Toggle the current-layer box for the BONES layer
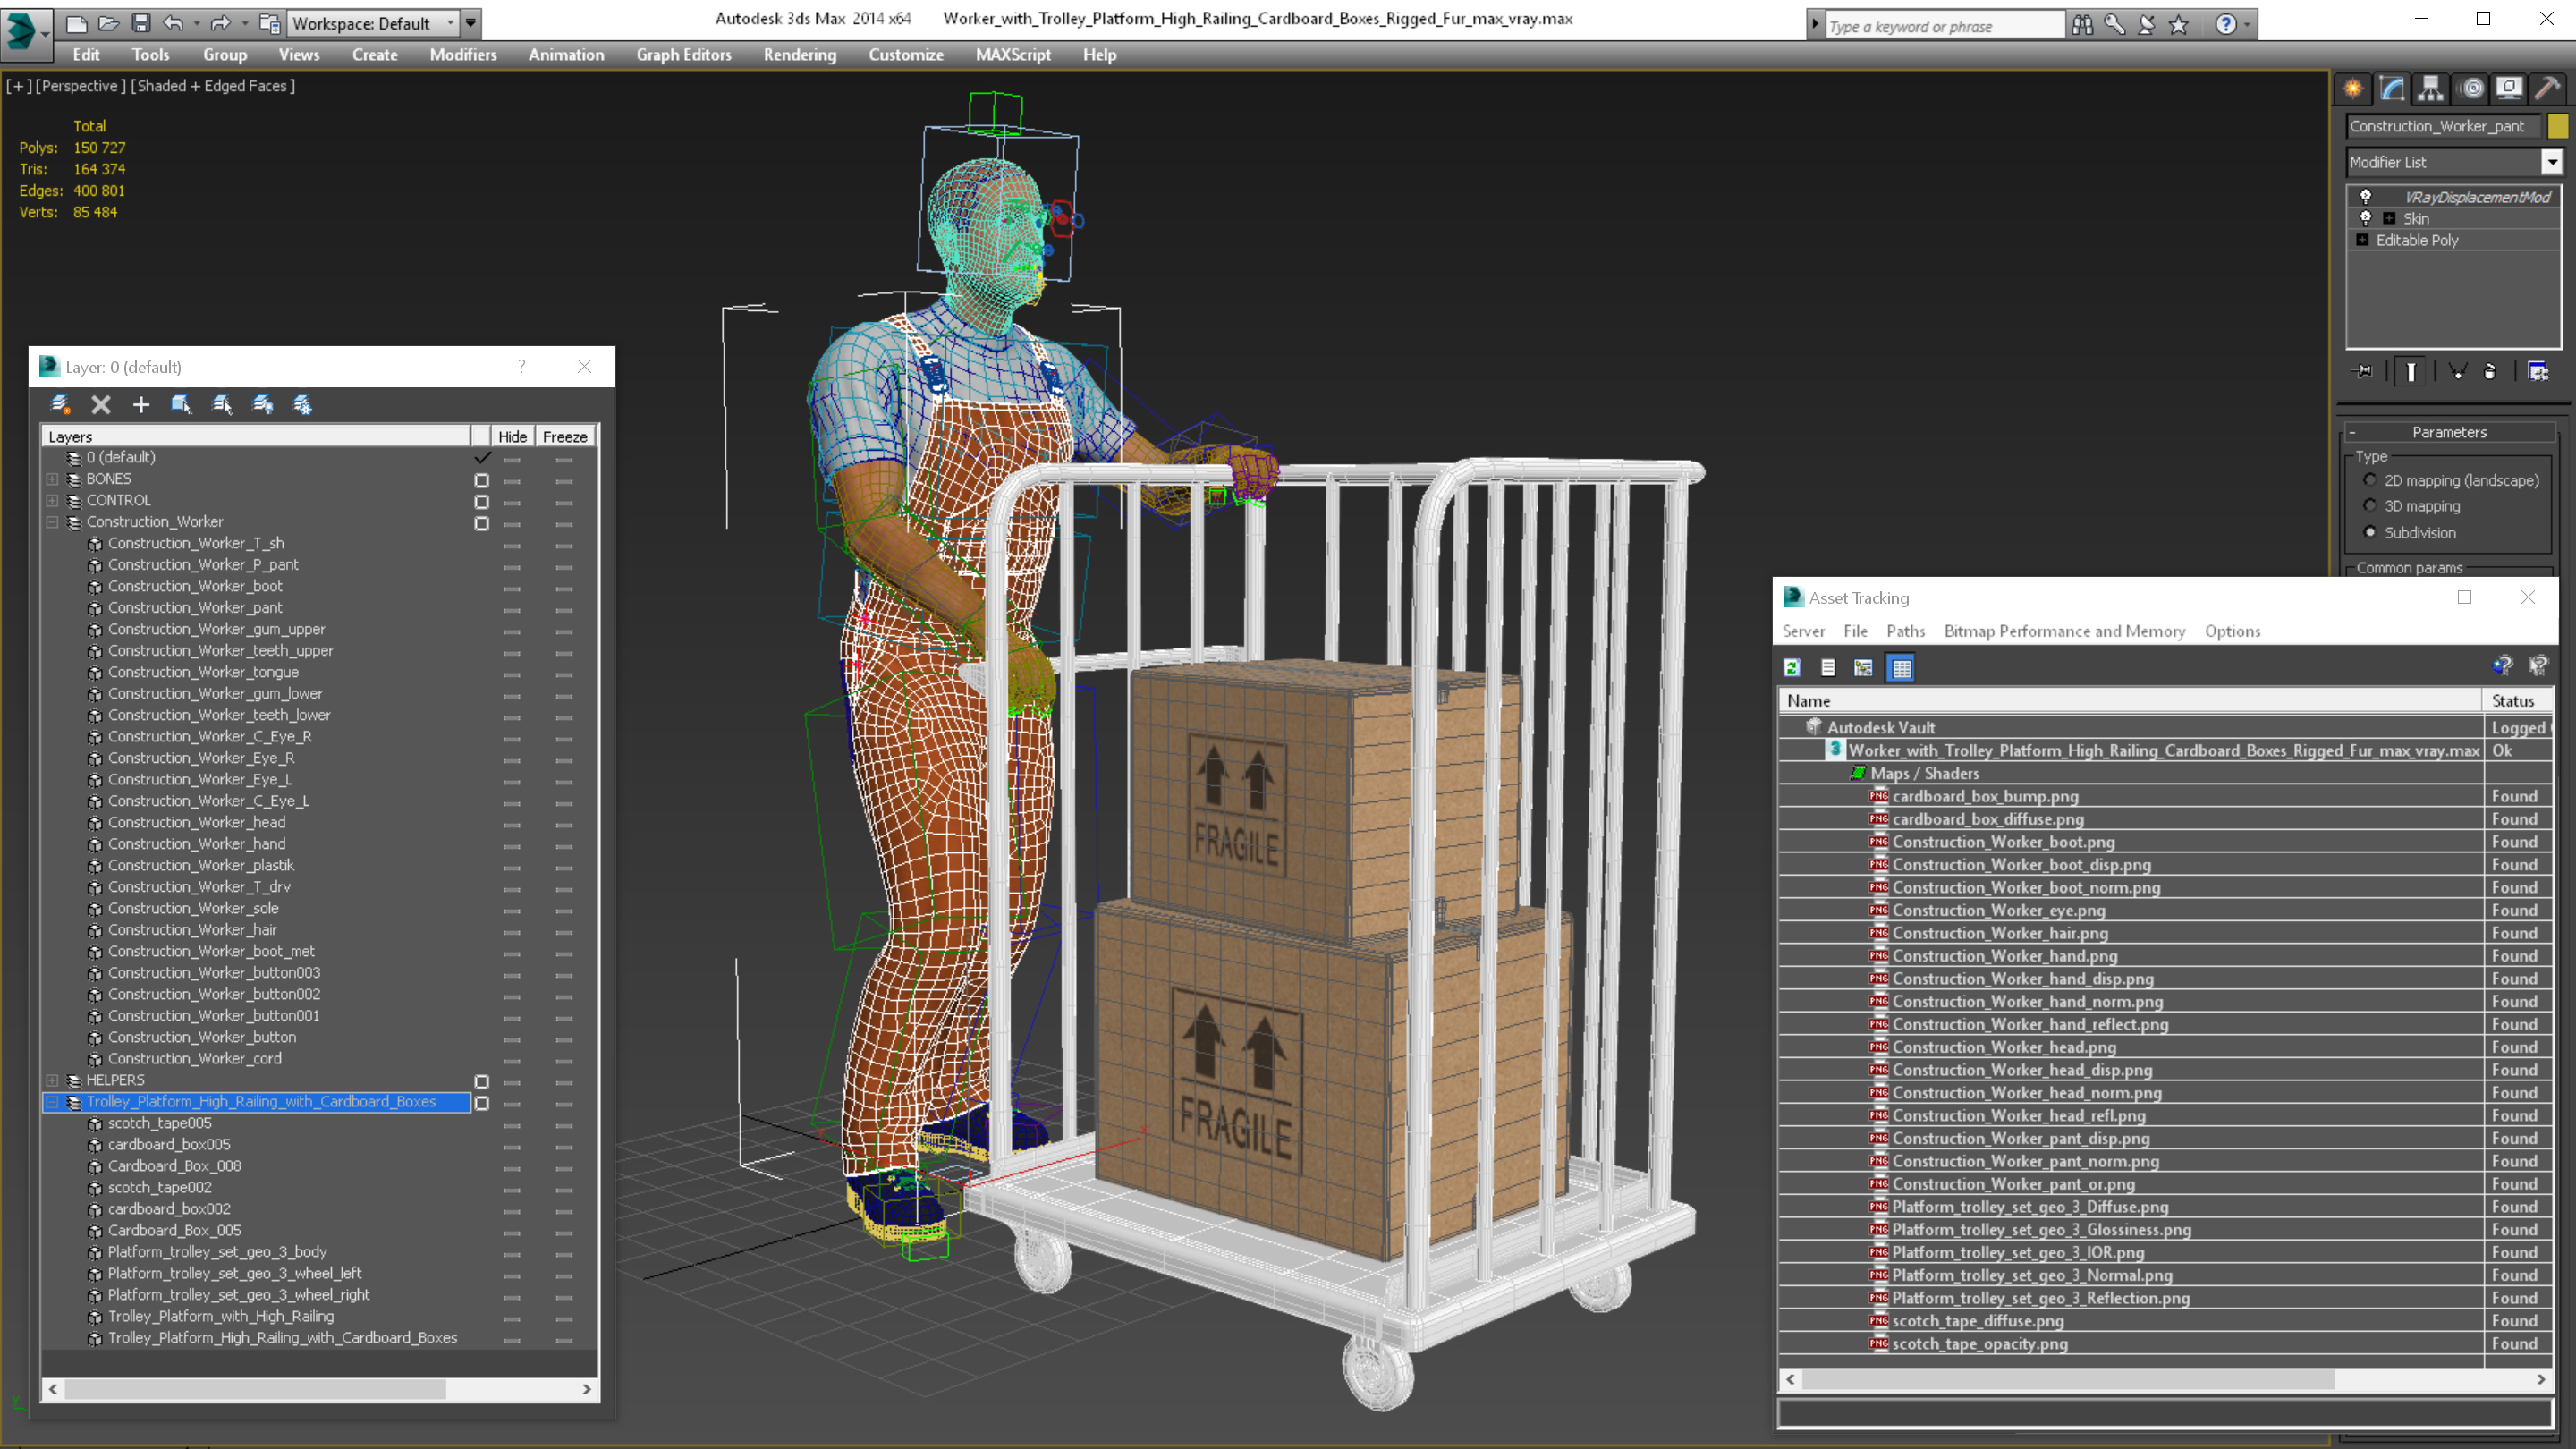The image size is (2576, 1449). pos(481,479)
